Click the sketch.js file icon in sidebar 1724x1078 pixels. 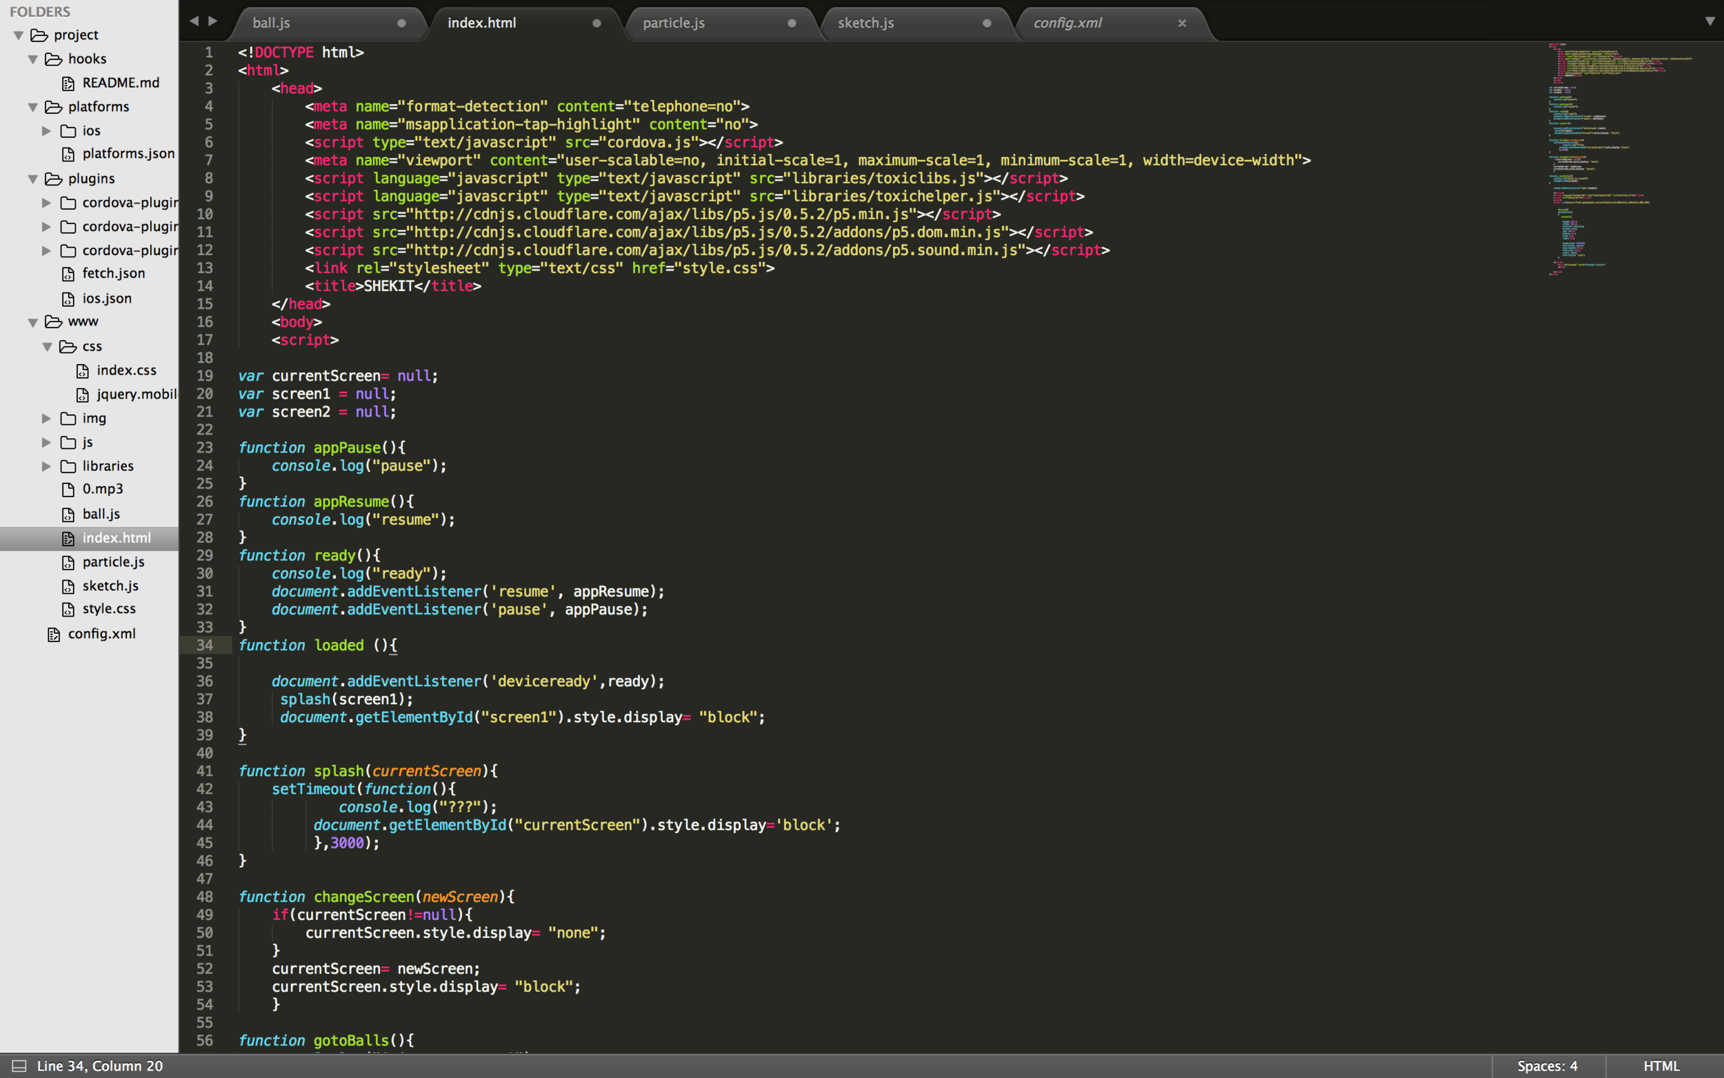[x=68, y=586]
